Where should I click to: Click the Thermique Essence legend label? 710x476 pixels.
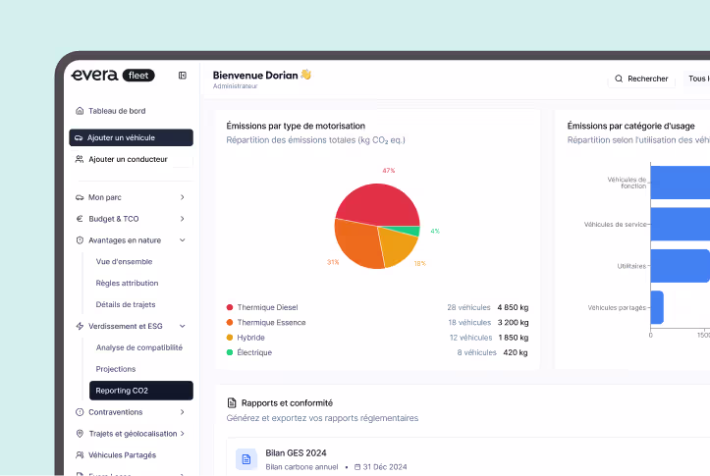(271, 322)
